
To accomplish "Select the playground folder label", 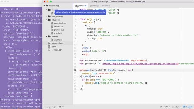I will (x=56, y=20).
